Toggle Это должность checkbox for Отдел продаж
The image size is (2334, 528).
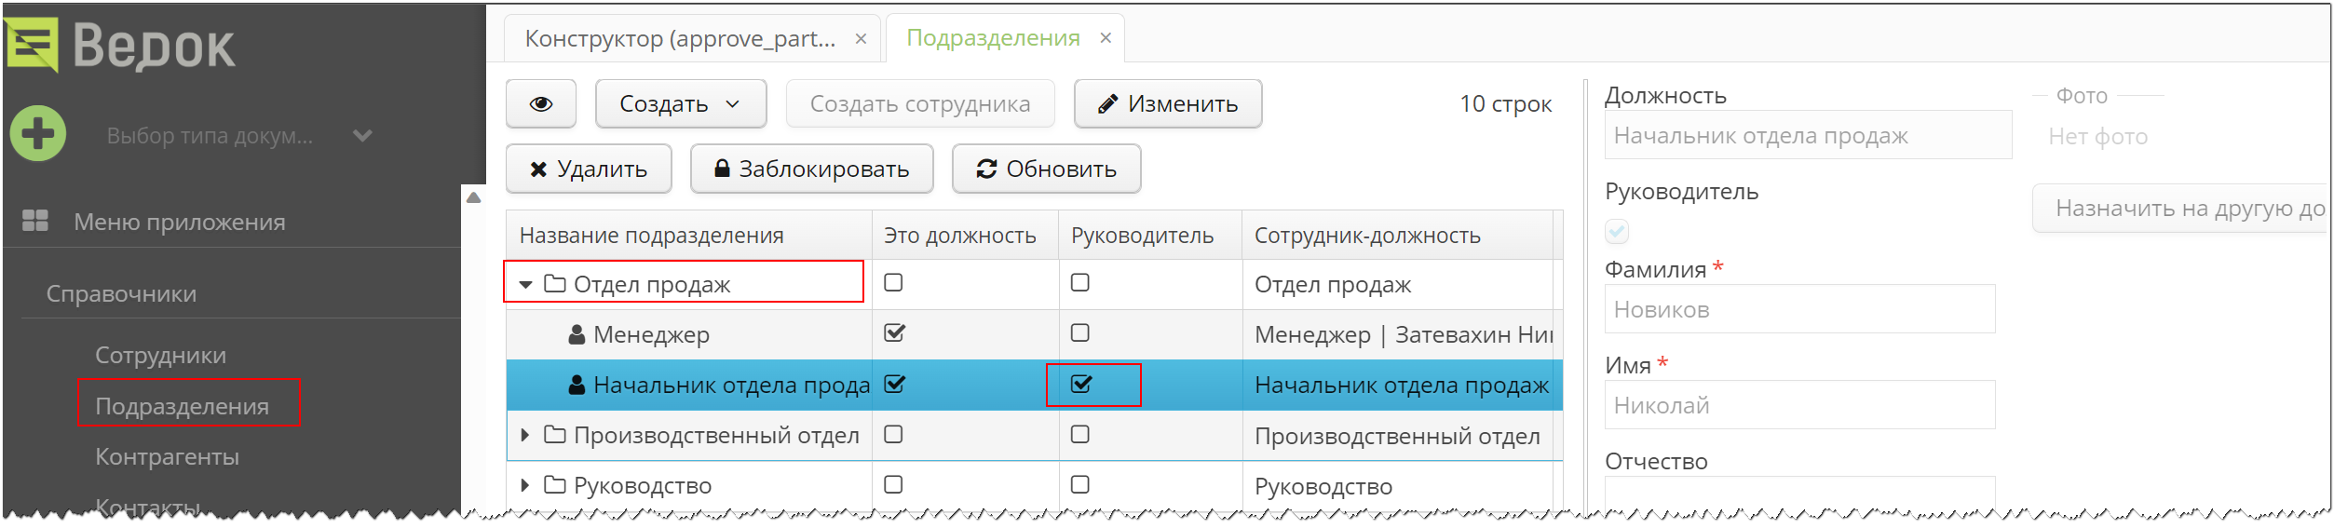click(x=893, y=282)
